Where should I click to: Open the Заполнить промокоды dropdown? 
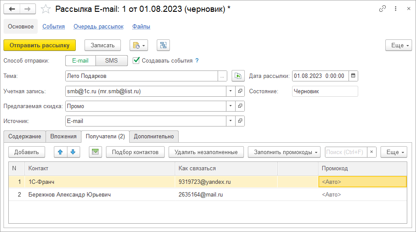coord(284,152)
